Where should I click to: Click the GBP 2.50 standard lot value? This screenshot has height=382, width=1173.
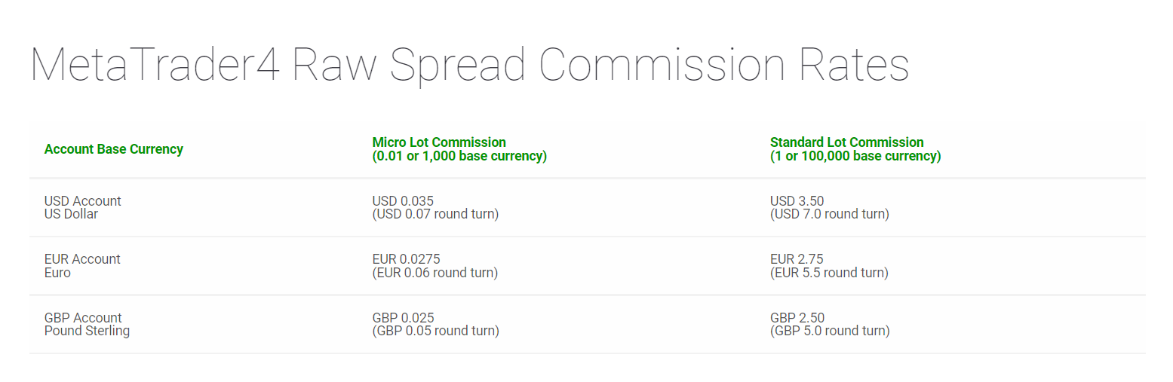click(797, 318)
